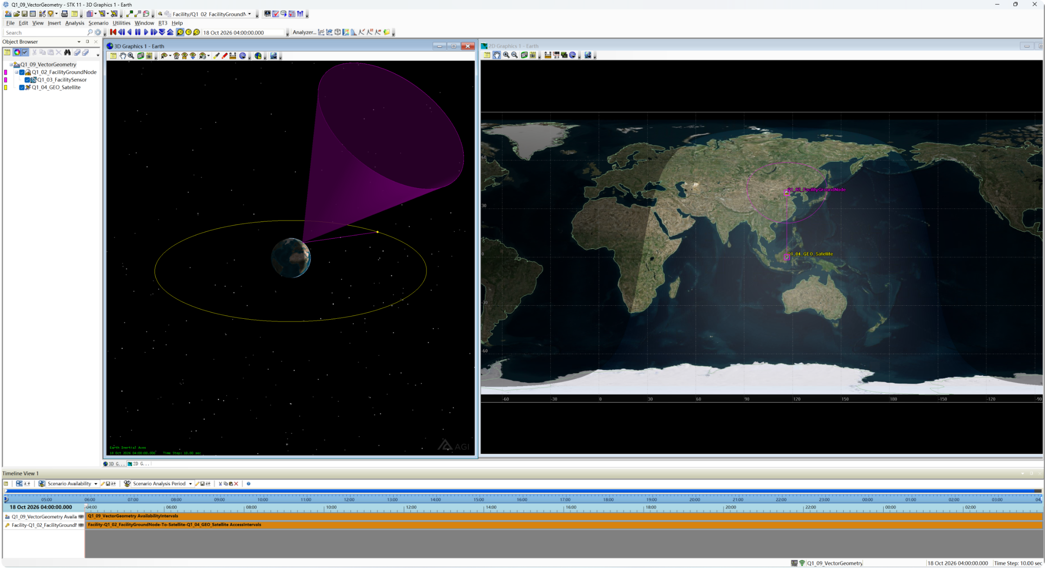Screen dimensions: 1051x568
Task: Click the zoom out icon in 2D Graphics toolbar
Action: click(515, 55)
